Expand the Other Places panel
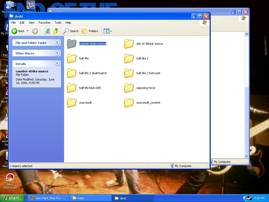 [x=57, y=53]
